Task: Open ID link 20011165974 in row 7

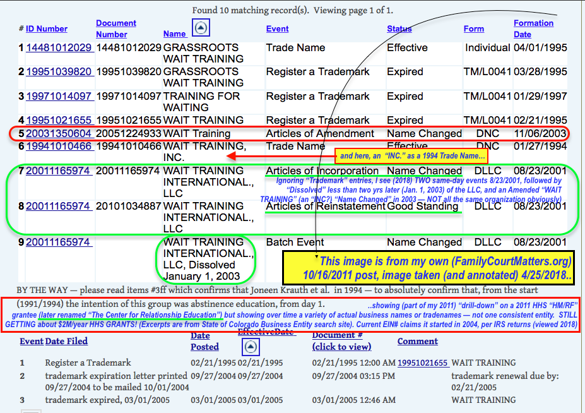Action: [x=59, y=171]
